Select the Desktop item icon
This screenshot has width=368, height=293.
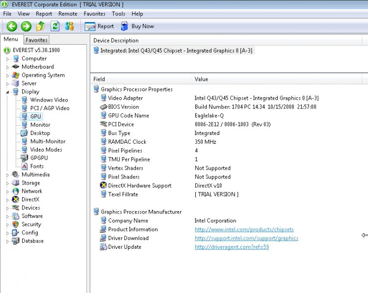click(25, 133)
